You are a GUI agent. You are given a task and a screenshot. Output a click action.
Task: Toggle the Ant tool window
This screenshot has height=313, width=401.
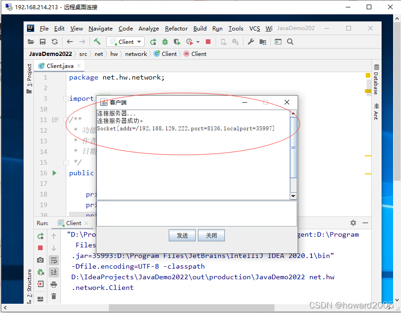(376, 111)
